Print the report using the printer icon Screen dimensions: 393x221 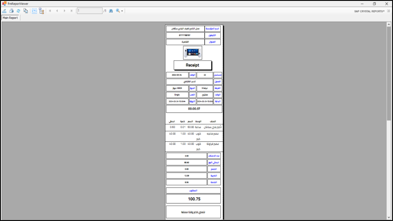tap(11, 11)
